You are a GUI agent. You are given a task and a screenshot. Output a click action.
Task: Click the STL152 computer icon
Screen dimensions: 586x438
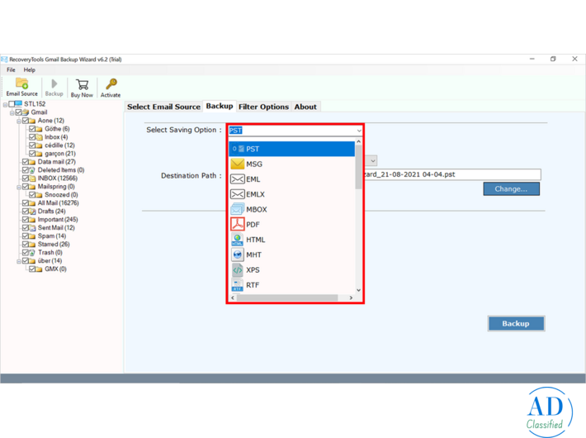tap(18, 103)
